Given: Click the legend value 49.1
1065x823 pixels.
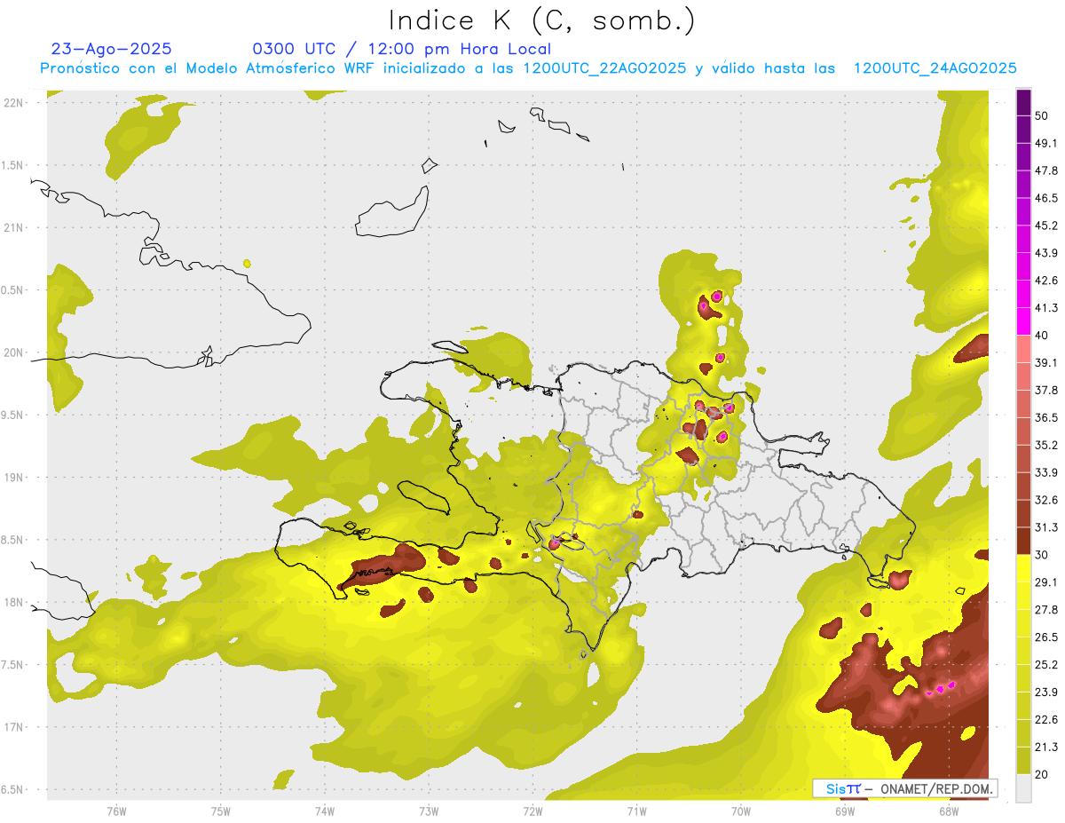Looking at the screenshot, I should (1046, 143).
